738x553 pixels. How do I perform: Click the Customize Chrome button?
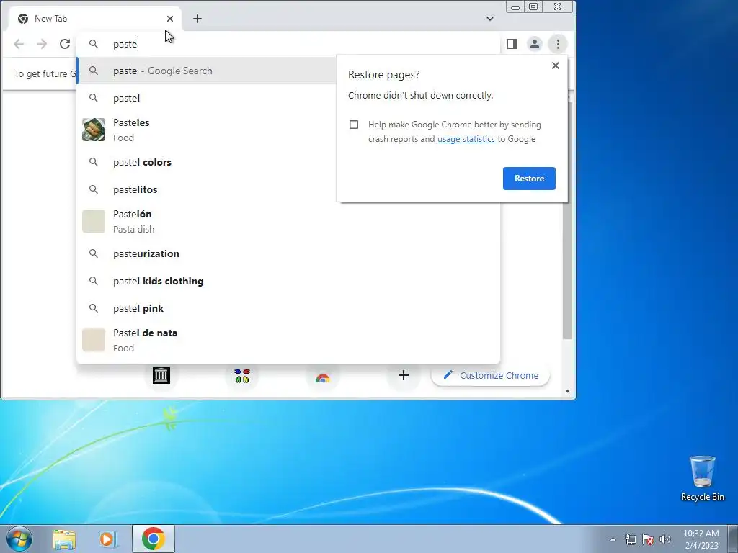[490, 375]
